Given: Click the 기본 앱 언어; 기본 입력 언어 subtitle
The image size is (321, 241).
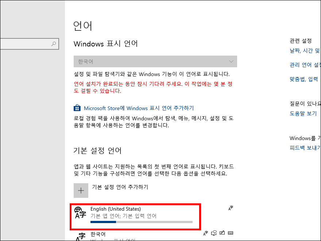Looking at the screenshot, I should pyautogui.click(x=123, y=216).
